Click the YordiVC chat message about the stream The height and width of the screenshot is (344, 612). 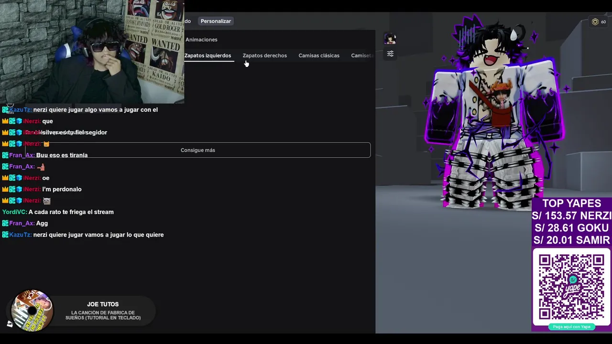(x=58, y=212)
